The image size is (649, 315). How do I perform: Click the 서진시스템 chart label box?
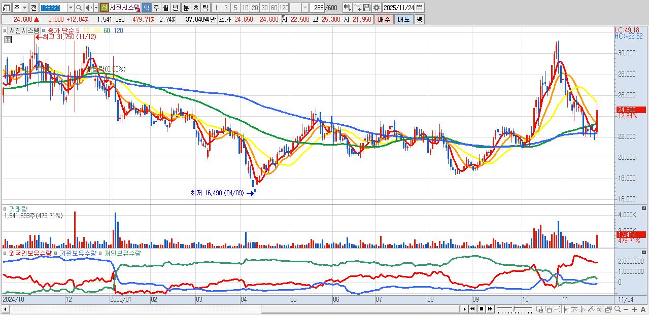(x=23, y=30)
